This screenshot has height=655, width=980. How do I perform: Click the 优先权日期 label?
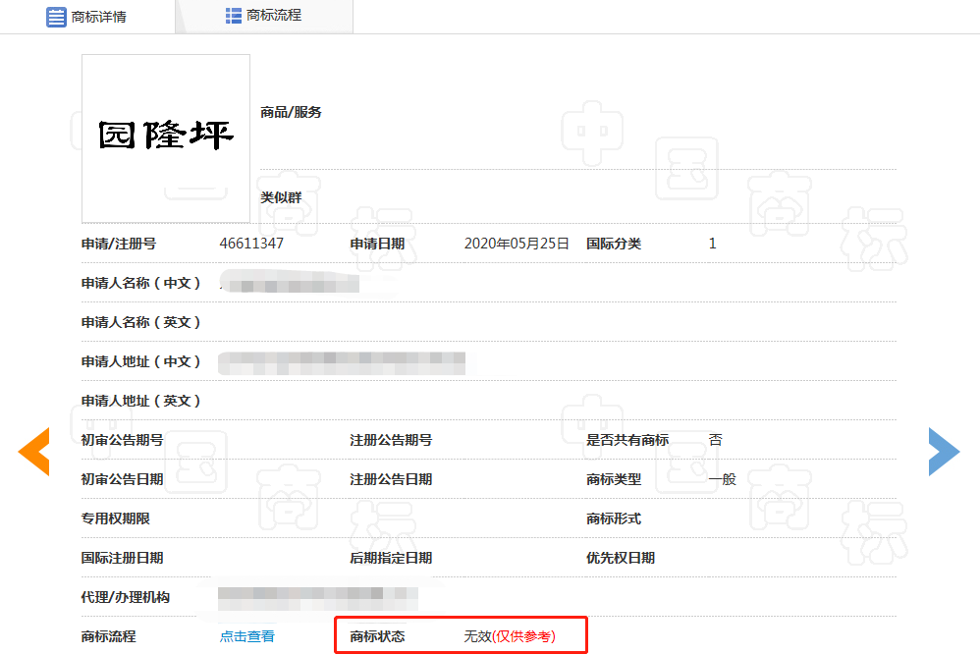(620, 558)
